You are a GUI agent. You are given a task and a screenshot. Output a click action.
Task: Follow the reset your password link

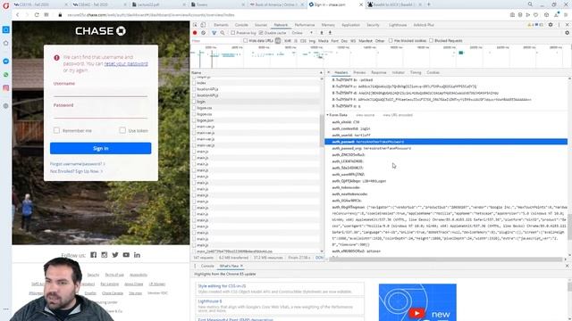coord(126,63)
